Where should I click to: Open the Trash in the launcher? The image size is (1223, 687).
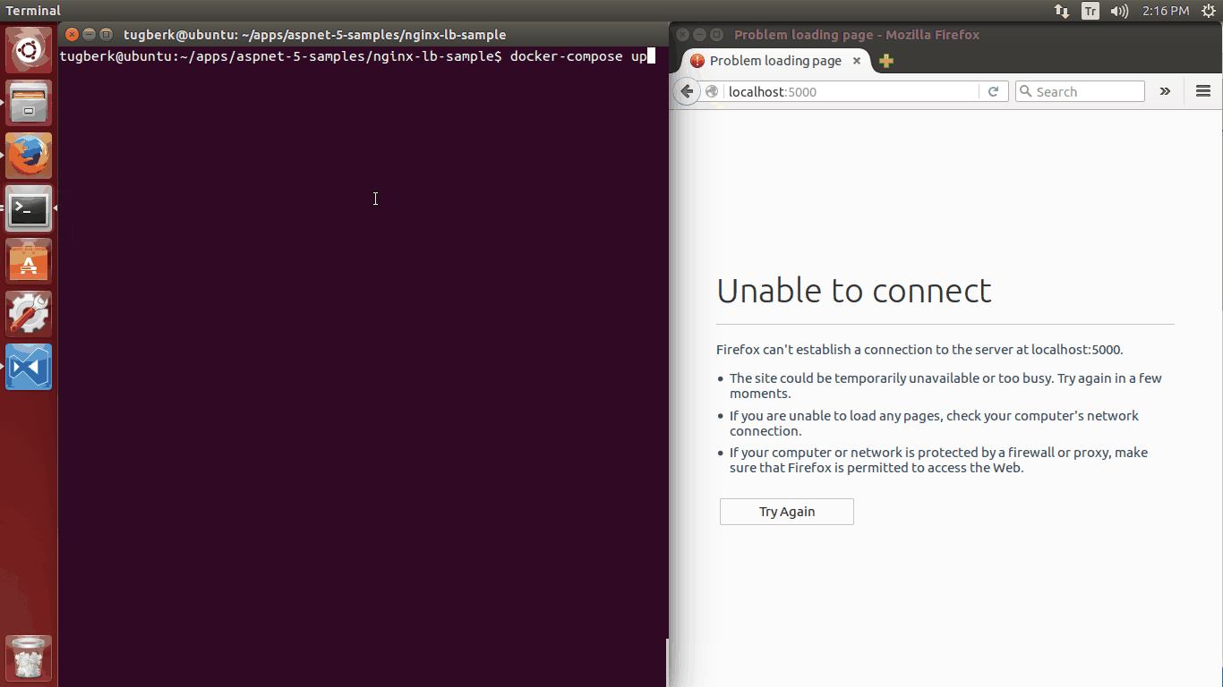click(28, 658)
